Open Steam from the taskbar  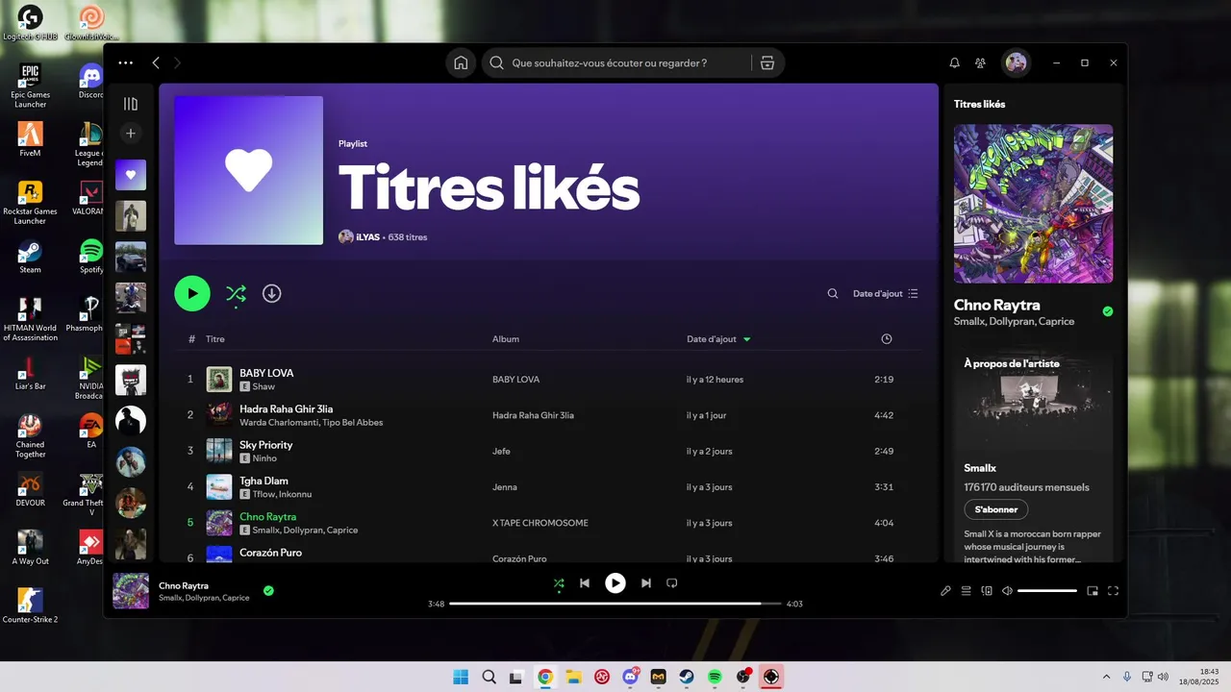pyautogui.click(x=687, y=677)
